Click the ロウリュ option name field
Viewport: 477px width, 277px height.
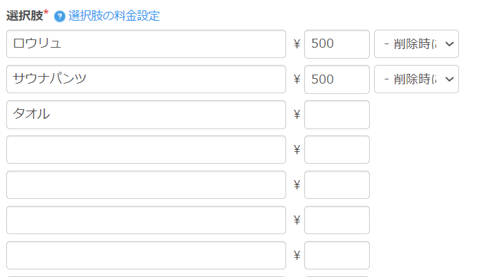tap(146, 44)
